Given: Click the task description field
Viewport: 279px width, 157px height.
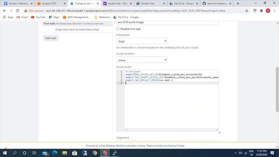Looking at the screenshot, I should pyautogui.click(x=167, y=22).
